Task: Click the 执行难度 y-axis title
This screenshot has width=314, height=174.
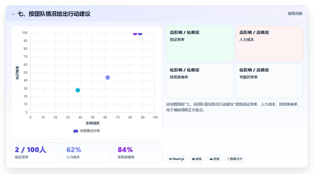Action: (x=17, y=73)
